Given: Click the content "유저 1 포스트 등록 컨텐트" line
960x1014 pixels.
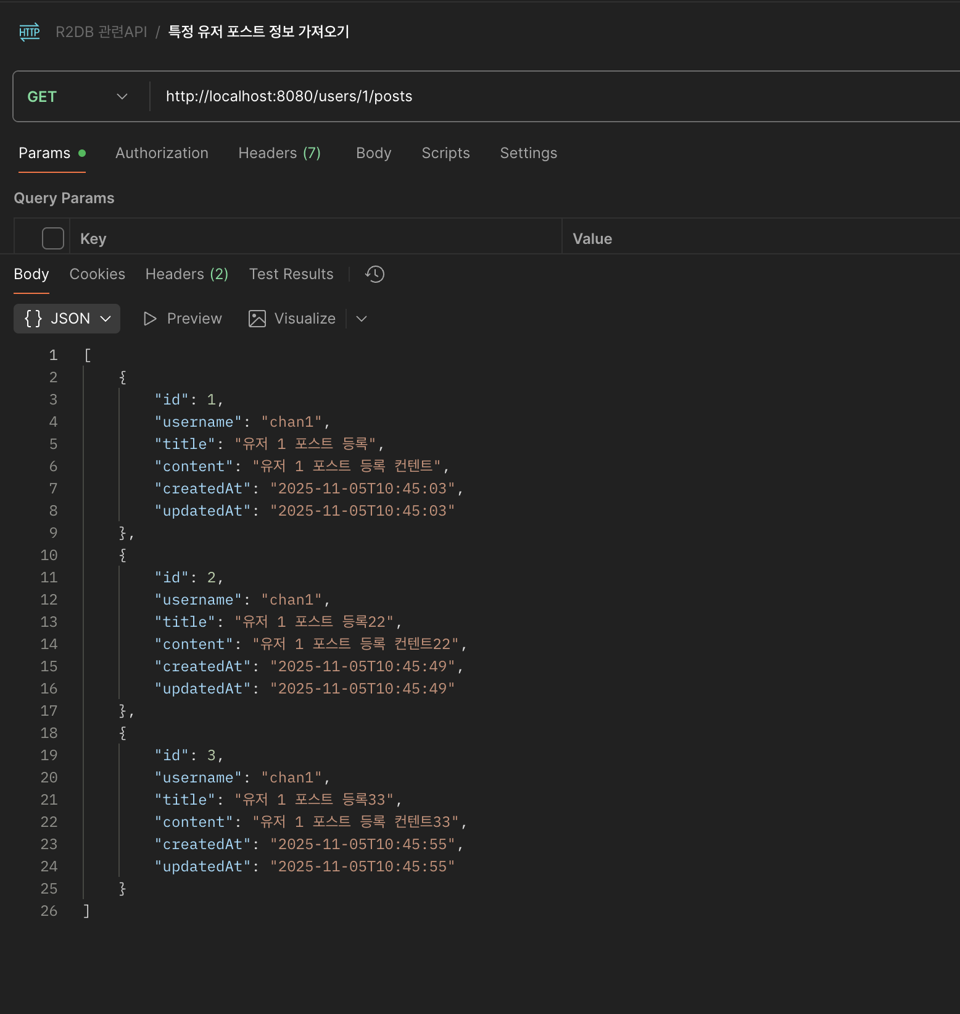Looking at the screenshot, I should click(302, 466).
